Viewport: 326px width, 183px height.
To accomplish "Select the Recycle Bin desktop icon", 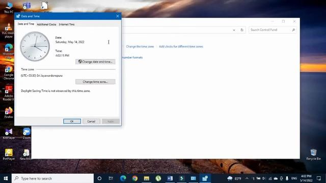I will 314,155.
